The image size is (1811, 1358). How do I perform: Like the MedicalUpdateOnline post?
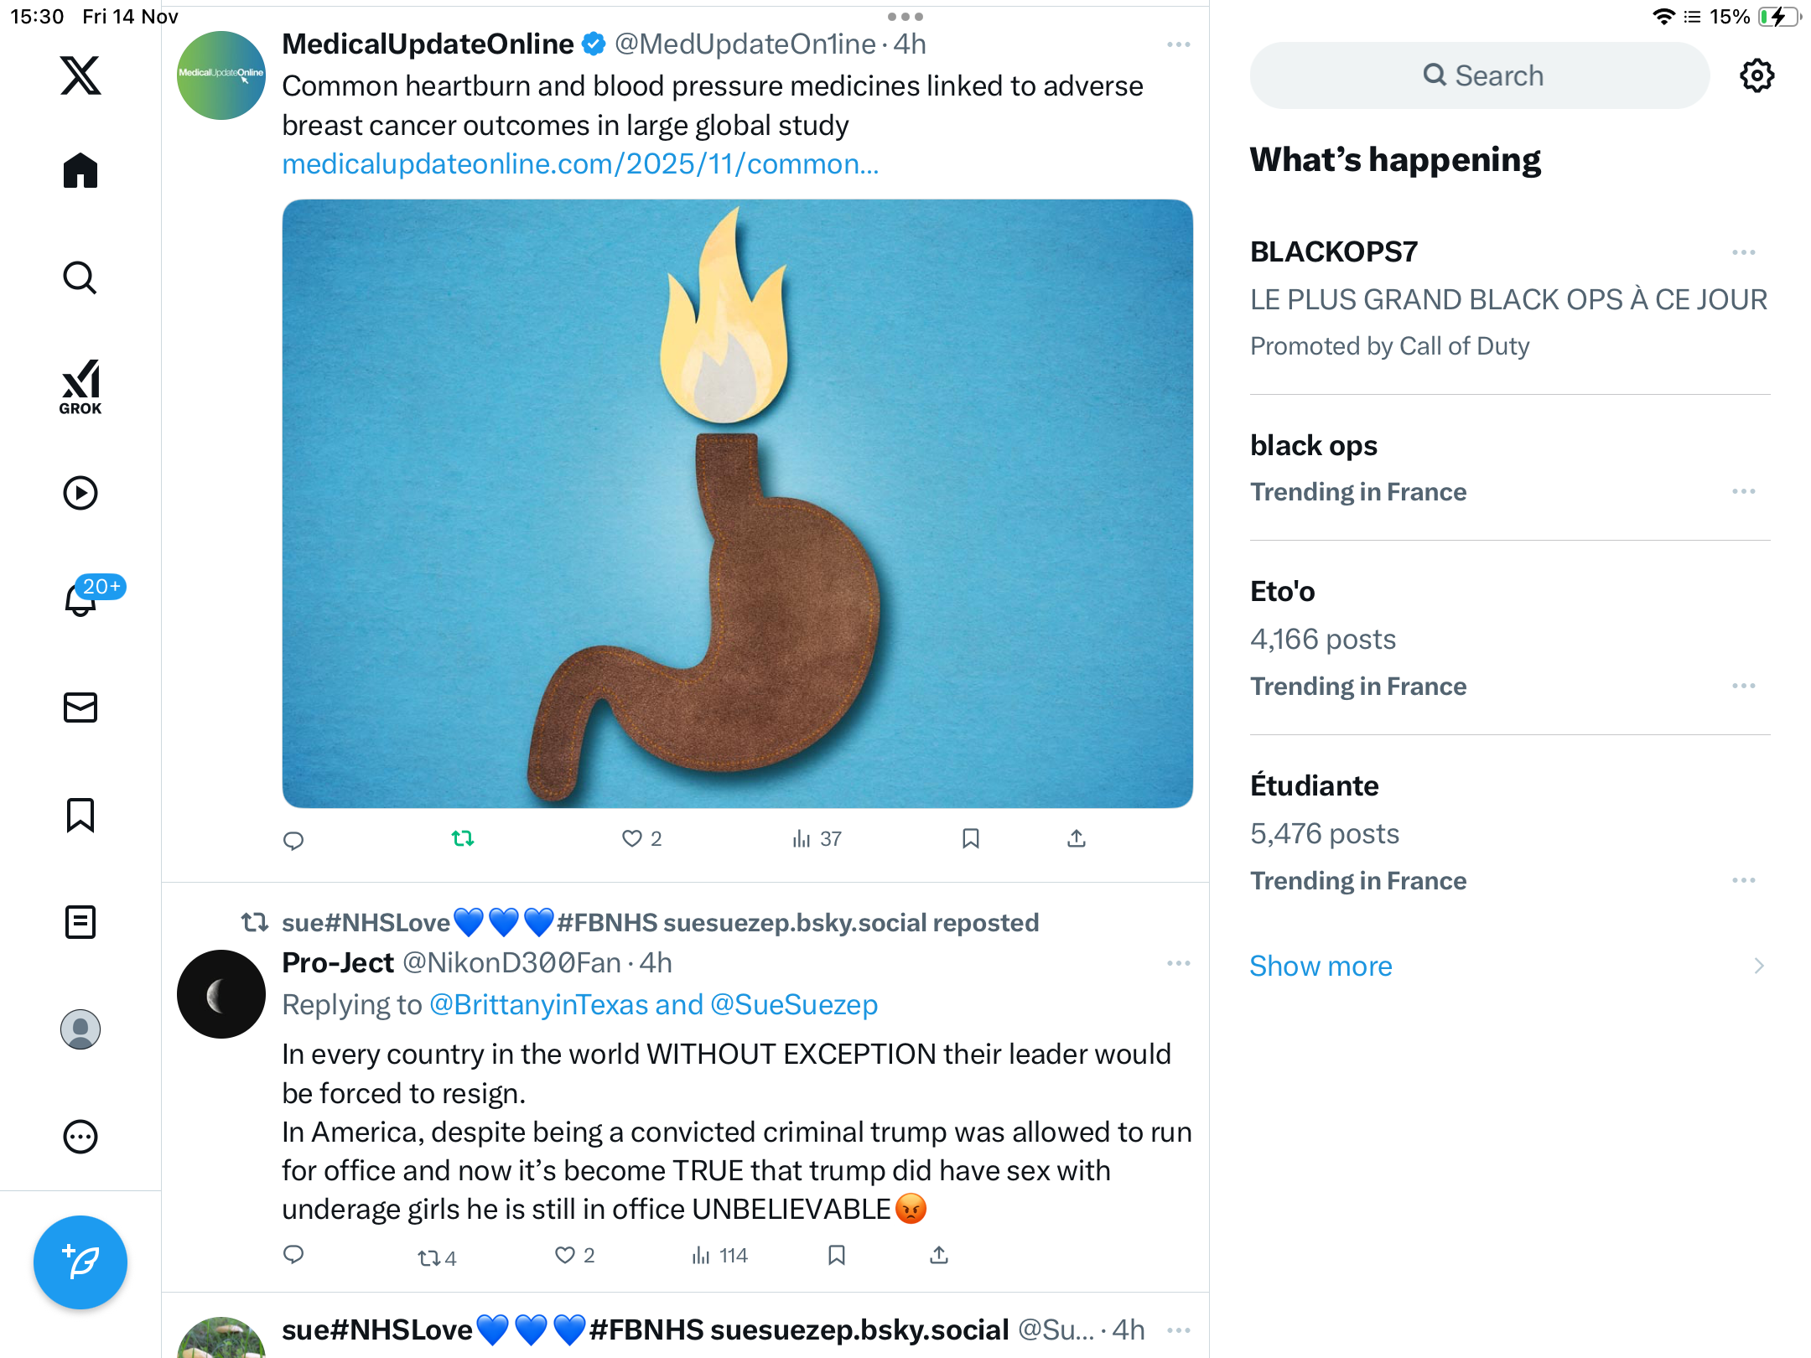632,838
